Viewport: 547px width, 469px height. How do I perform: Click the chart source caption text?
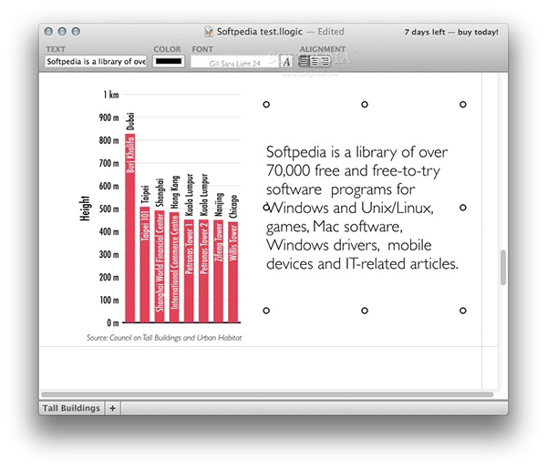click(x=164, y=337)
